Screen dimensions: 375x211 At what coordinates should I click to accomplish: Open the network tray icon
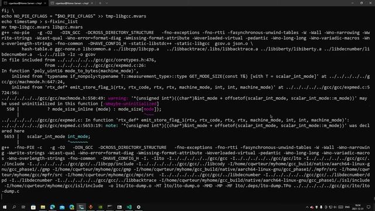(330, 207)
